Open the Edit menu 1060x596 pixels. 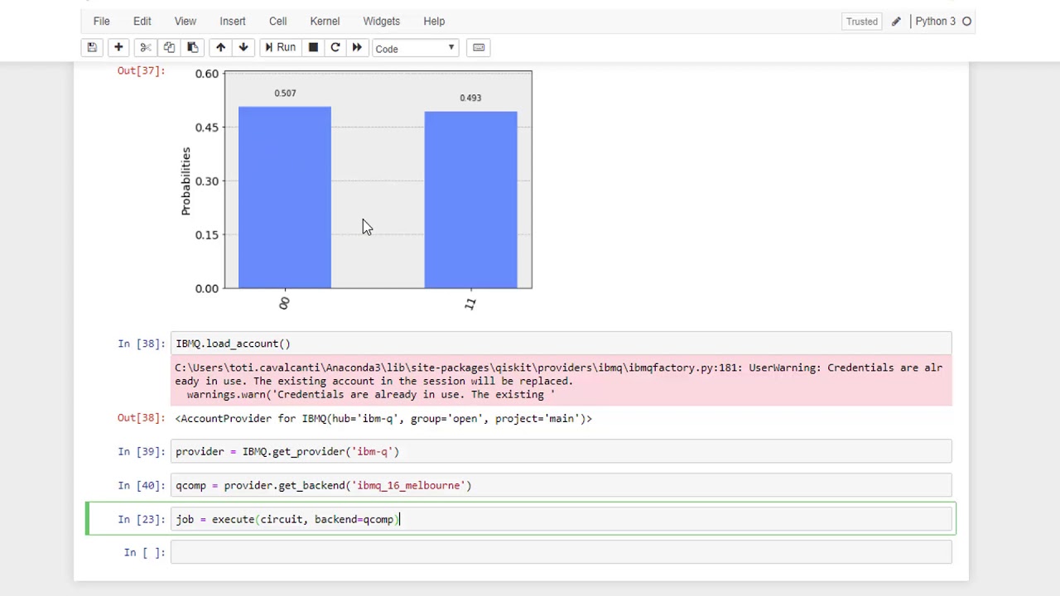pos(142,22)
